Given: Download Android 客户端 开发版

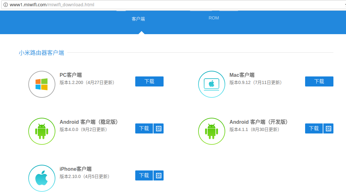Looking at the screenshot, I should [314, 128].
